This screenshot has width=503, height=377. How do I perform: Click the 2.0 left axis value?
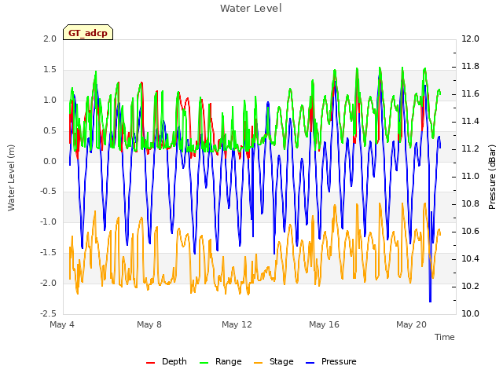[50, 38]
